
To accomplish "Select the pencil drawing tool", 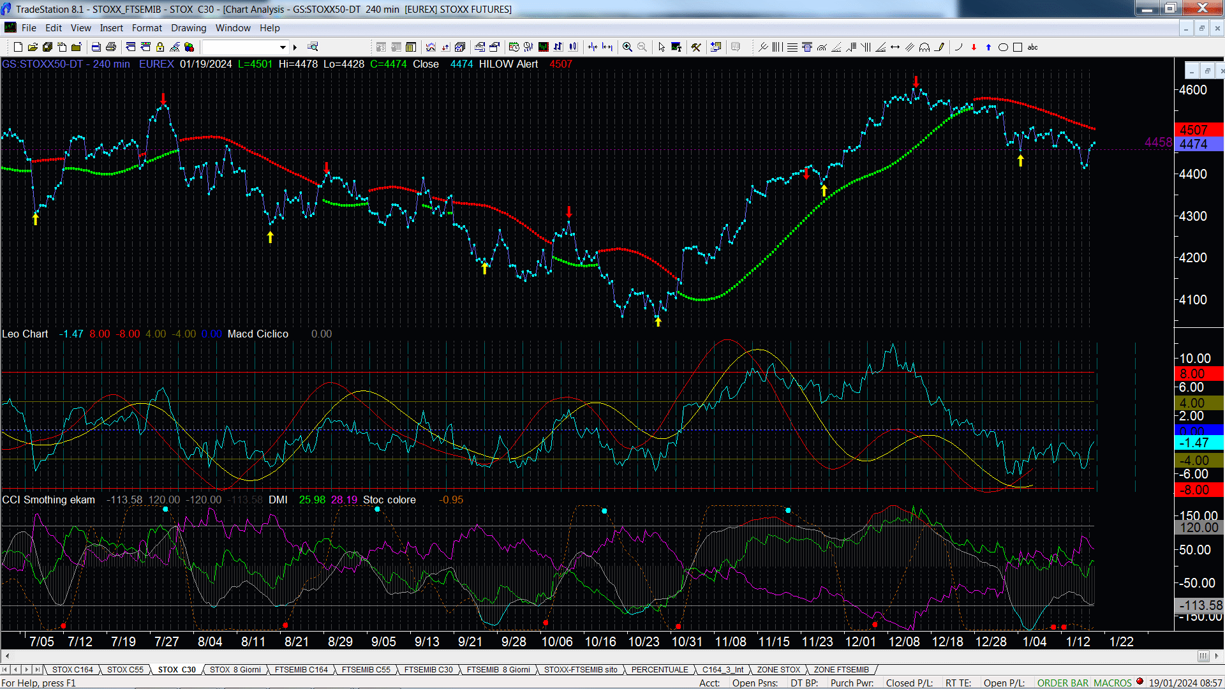I will pyautogui.click(x=939, y=47).
